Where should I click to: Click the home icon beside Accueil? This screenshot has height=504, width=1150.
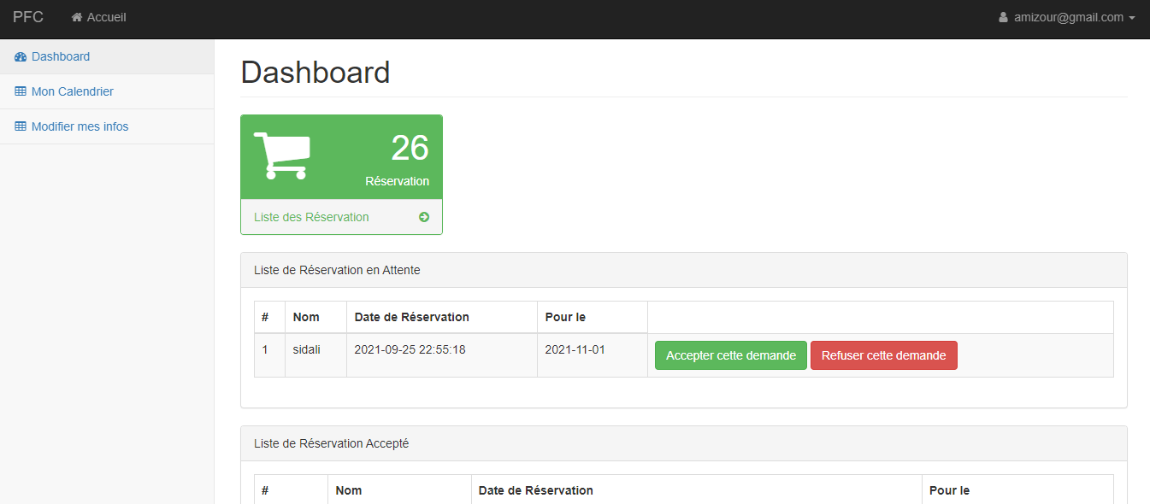77,17
